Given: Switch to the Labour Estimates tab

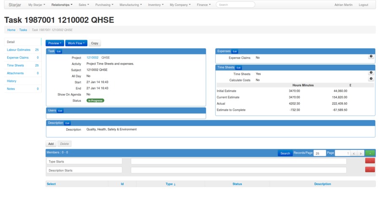Looking at the screenshot, I should pyautogui.click(x=19, y=50).
